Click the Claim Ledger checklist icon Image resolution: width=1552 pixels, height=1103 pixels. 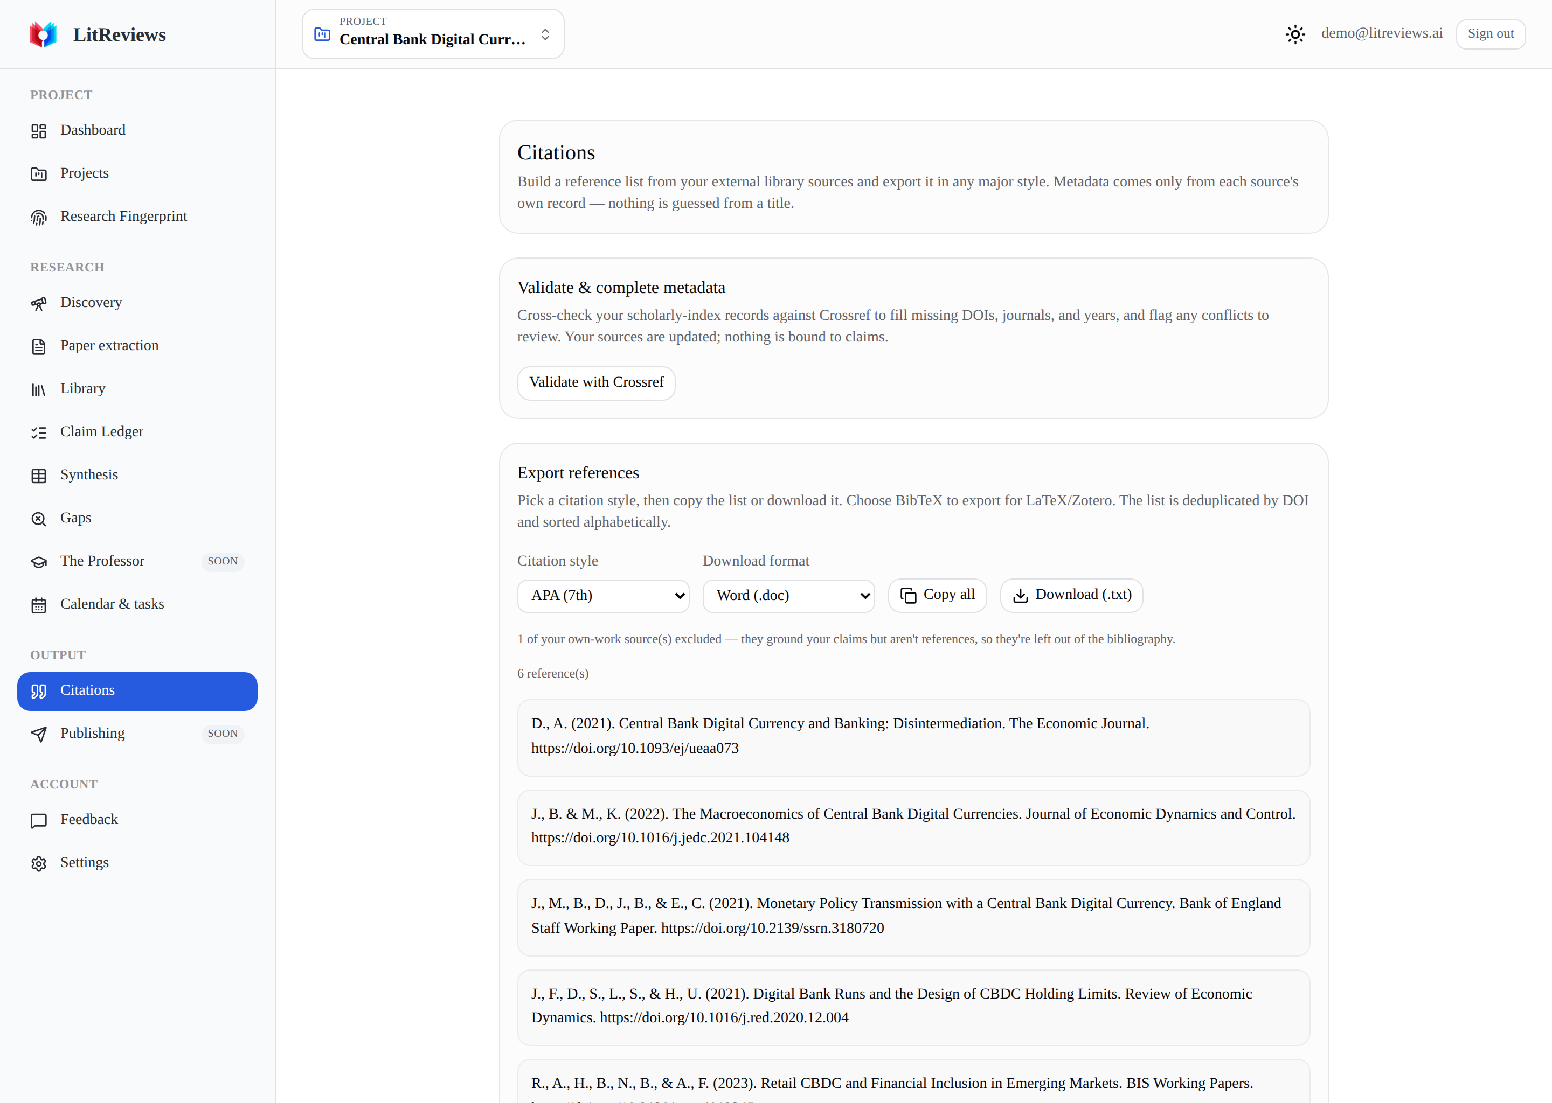[39, 432]
